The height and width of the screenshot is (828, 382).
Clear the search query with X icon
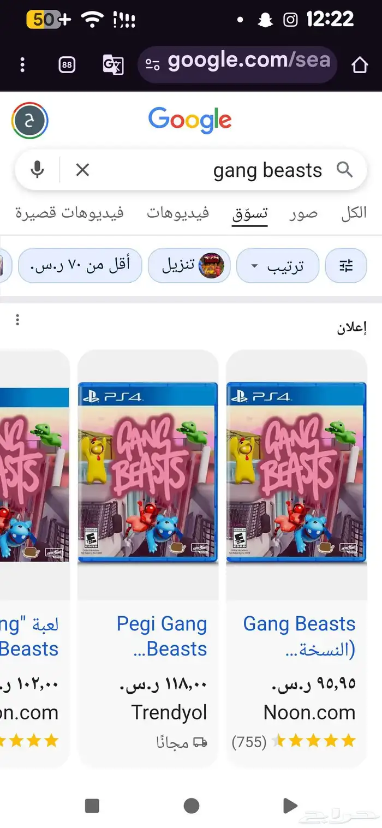click(82, 170)
